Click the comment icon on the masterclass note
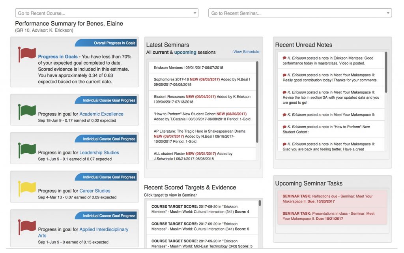 284,58
